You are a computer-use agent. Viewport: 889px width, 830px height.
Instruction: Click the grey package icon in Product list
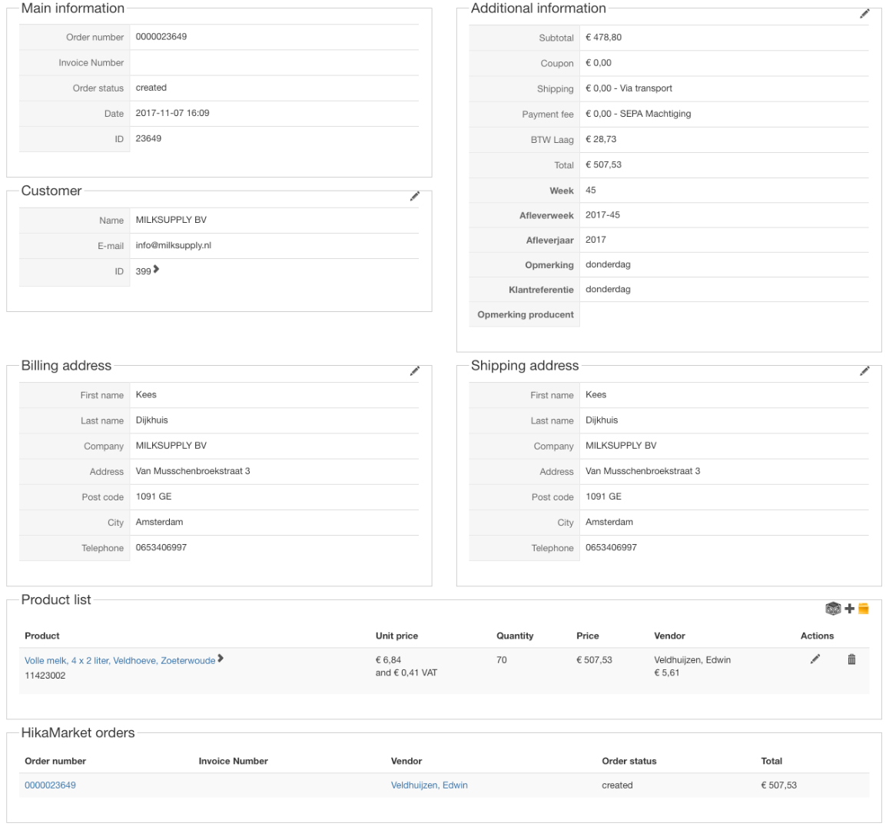(x=833, y=609)
